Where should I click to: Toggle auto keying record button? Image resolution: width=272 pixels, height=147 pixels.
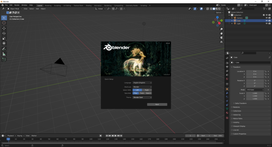(100, 136)
